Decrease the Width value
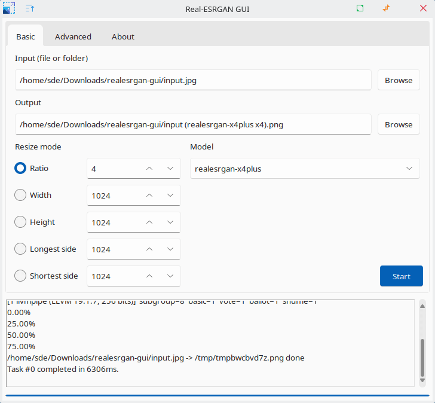 click(x=170, y=196)
